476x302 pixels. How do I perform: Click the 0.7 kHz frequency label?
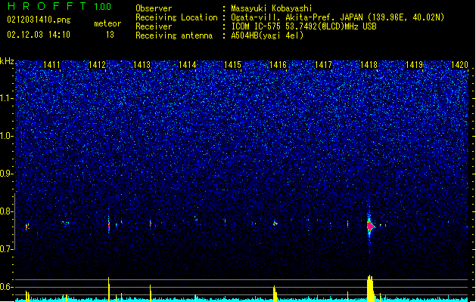[7, 249]
